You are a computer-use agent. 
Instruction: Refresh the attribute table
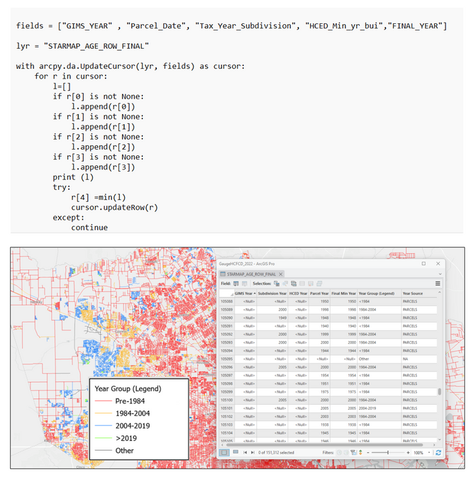pyautogui.click(x=438, y=451)
